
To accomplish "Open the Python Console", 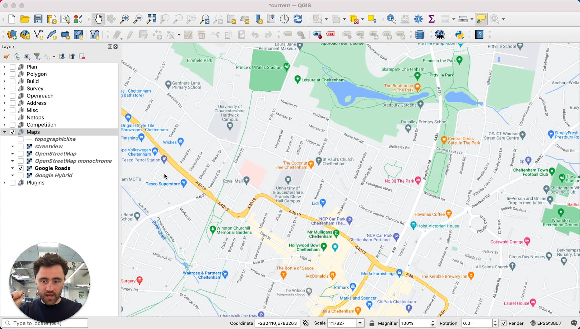I will click(460, 35).
